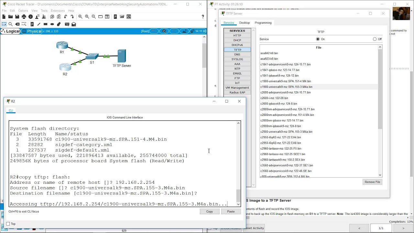Open the Drawing Palette icon
Viewport: 414px width, 233px height.
100,17
